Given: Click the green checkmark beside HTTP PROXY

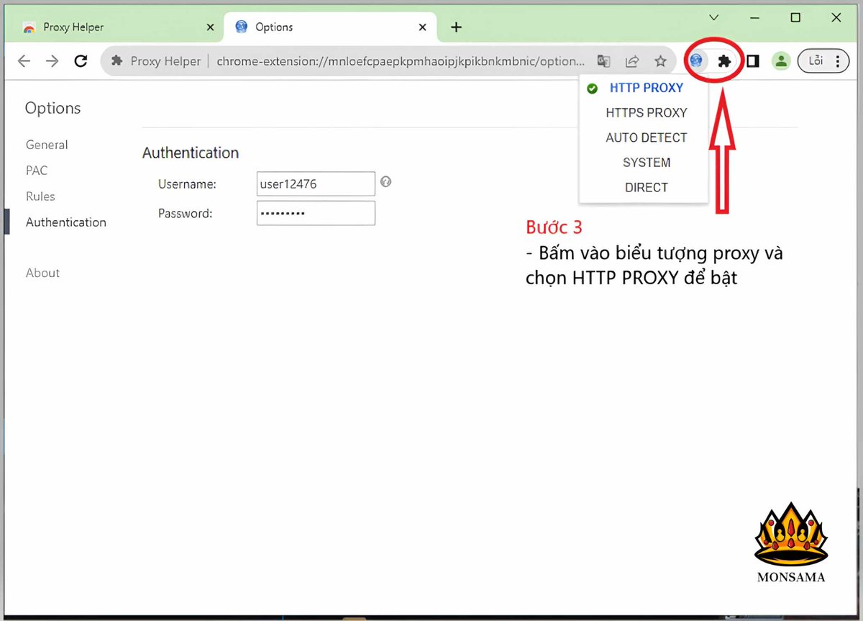Looking at the screenshot, I should coord(592,89).
